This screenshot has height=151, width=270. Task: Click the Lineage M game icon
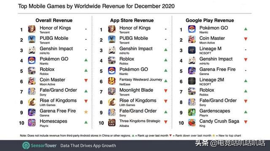192,50
